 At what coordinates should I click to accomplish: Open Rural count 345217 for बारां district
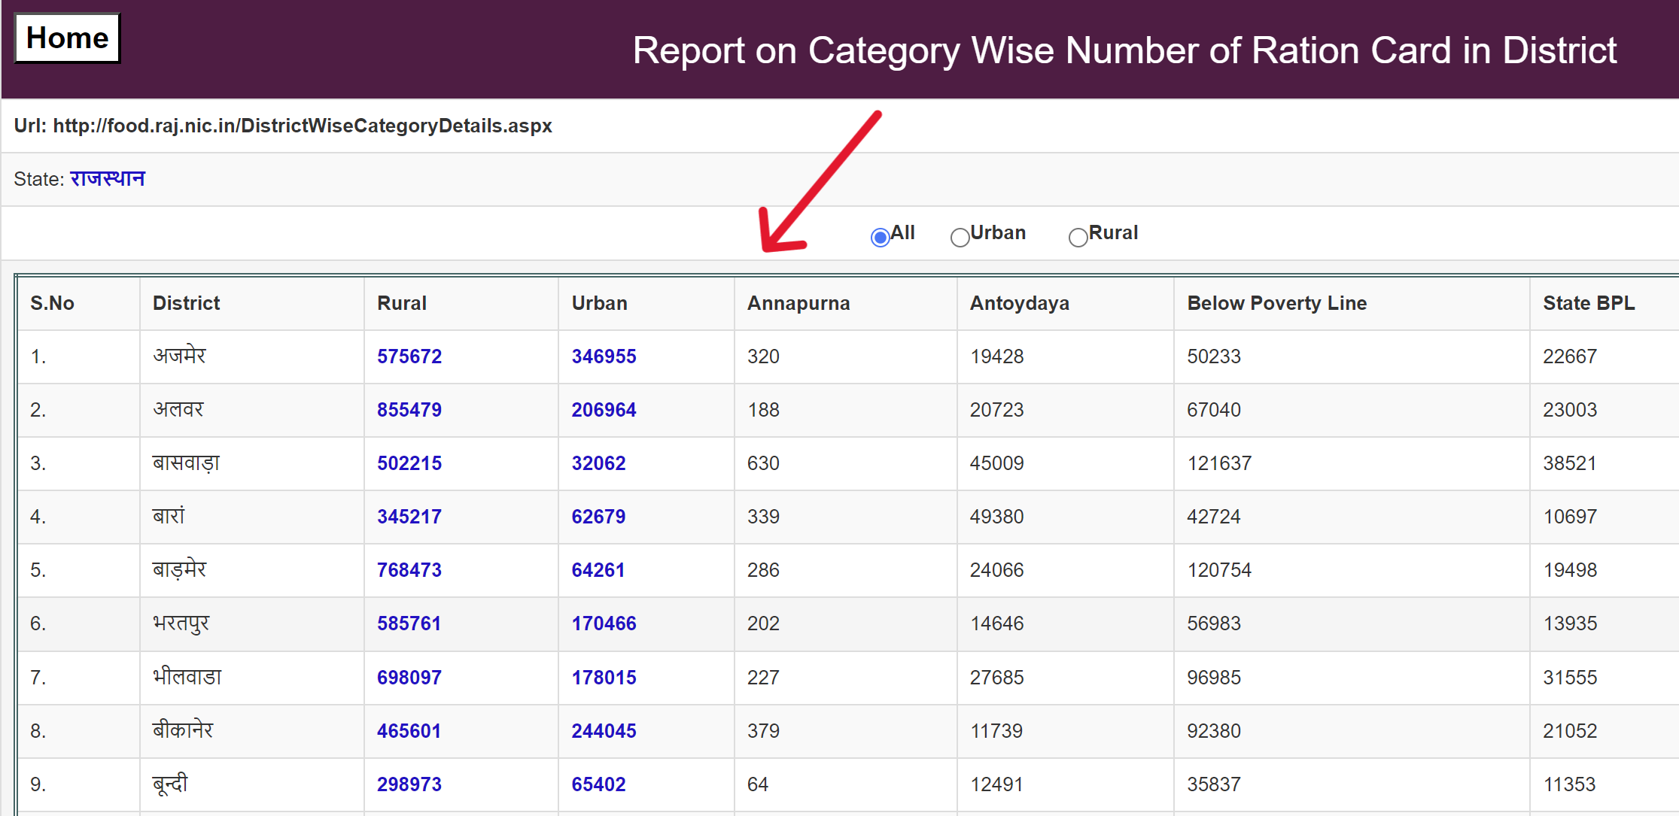pyautogui.click(x=409, y=517)
